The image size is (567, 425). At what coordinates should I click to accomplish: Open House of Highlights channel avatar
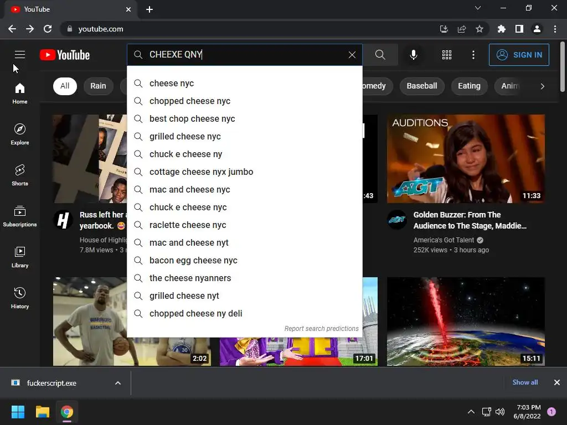point(63,219)
